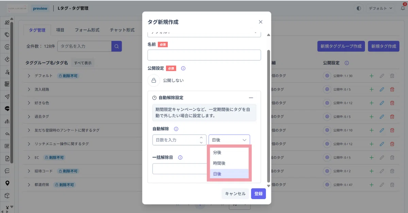The image size is (408, 213).
Task: Click trash icon in リッチメニュー操作 row
Action: (x=392, y=144)
